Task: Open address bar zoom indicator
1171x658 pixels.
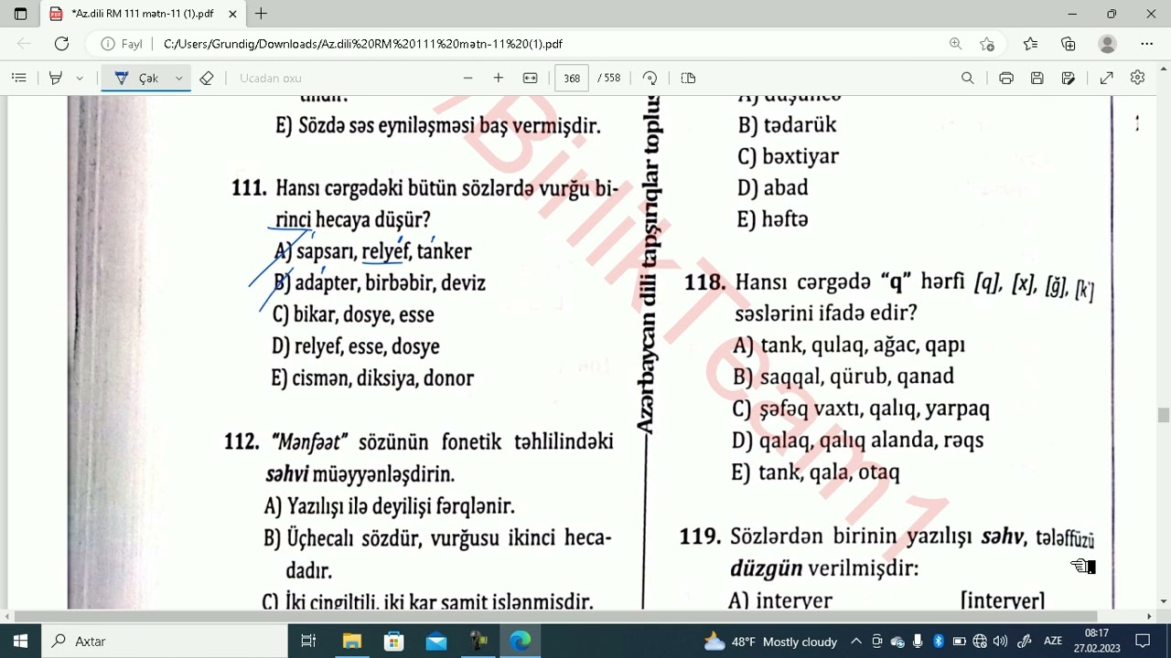Action: click(x=955, y=44)
